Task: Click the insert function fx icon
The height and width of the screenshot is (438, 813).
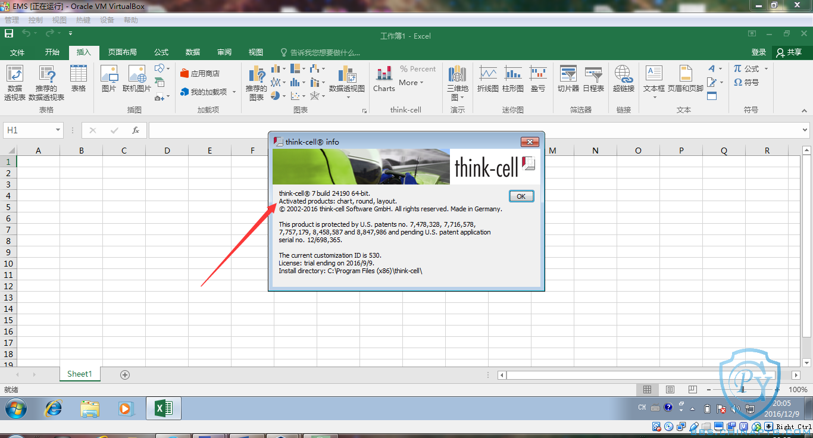Action: click(x=136, y=130)
